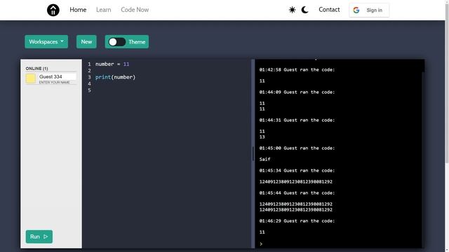The width and height of the screenshot is (449, 252).
Task: Click console output '13'
Action: (262, 137)
